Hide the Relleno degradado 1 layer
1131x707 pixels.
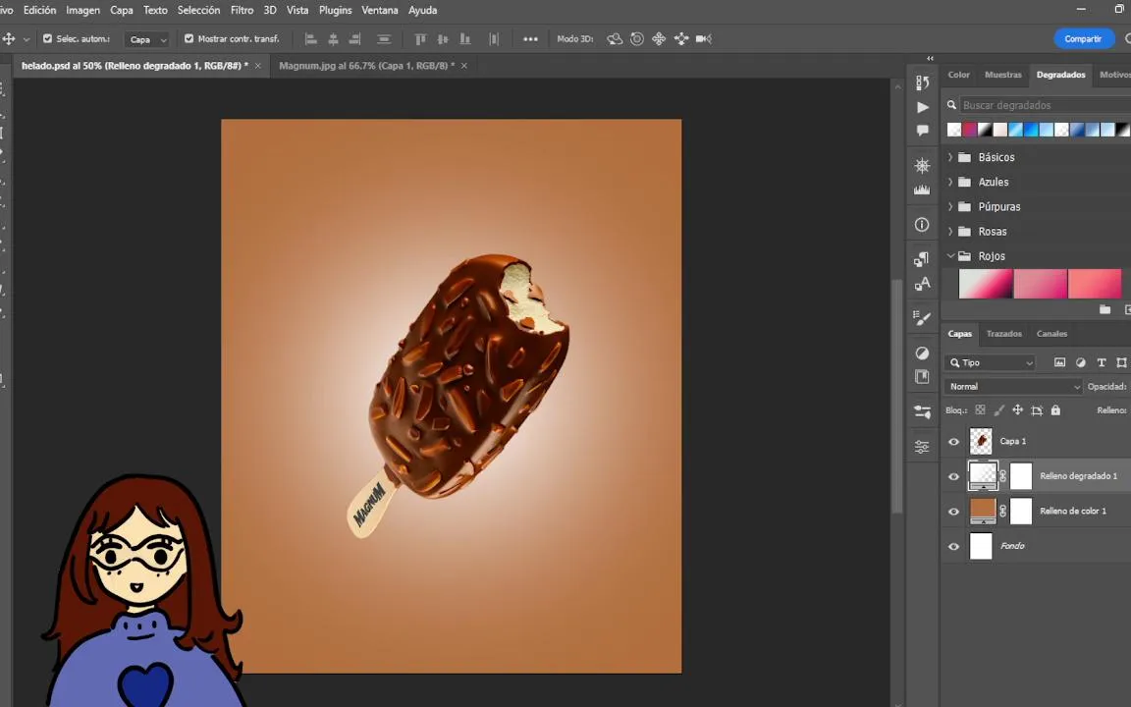[x=953, y=476]
